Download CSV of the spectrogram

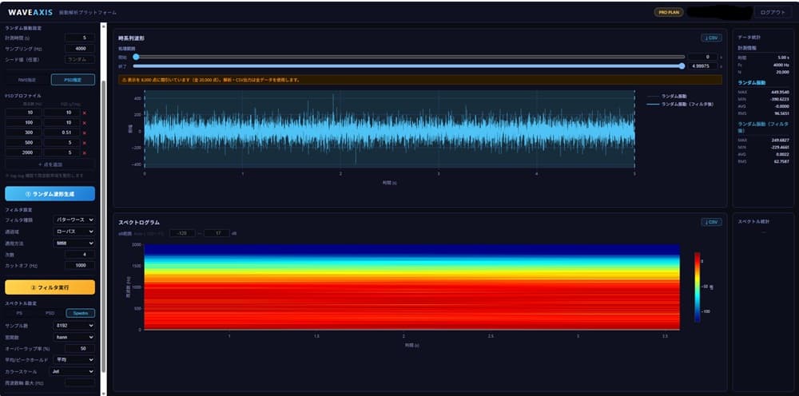[711, 223]
